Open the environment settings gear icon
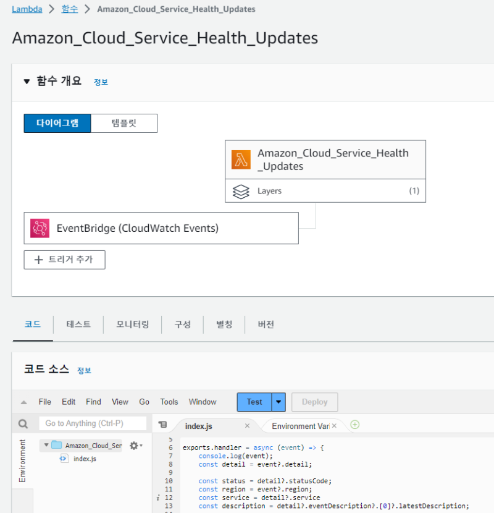Viewport: 494px width, 513px height. pos(134,446)
